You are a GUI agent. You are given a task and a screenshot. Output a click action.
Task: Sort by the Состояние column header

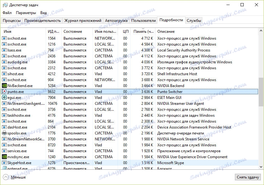(77, 32)
